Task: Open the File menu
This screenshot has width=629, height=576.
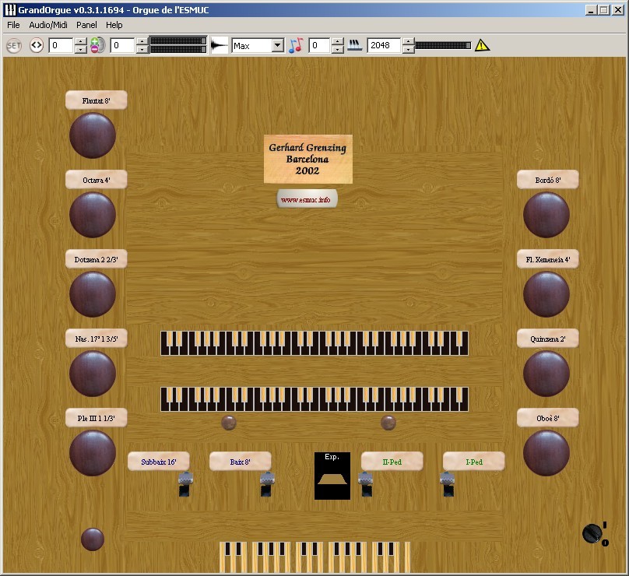Action: click(x=13, y=25)
